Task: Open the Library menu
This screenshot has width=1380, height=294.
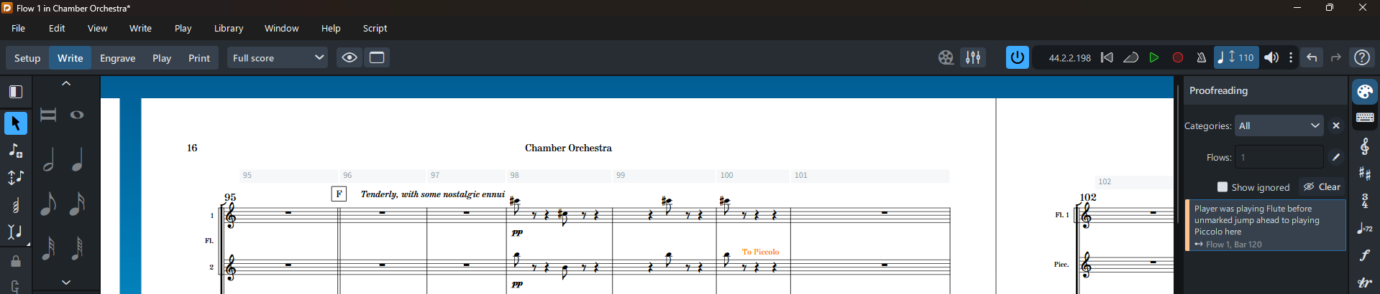Action: coord(229,29)
